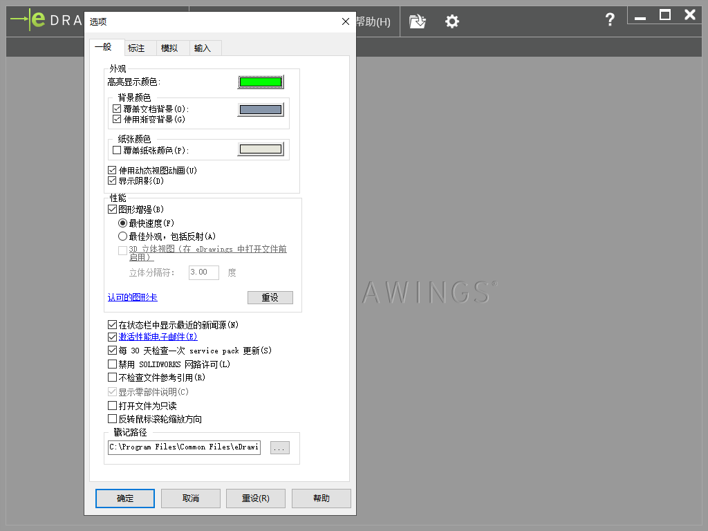
Task: Click the 帮助 button at dialog bottom
Action: coord(321,498)
